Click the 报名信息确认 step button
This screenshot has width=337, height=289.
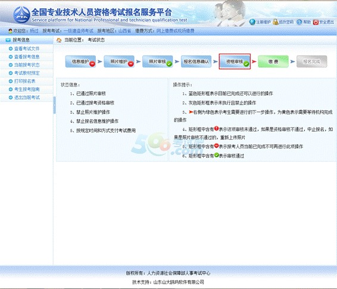click(x=196, y=61)
